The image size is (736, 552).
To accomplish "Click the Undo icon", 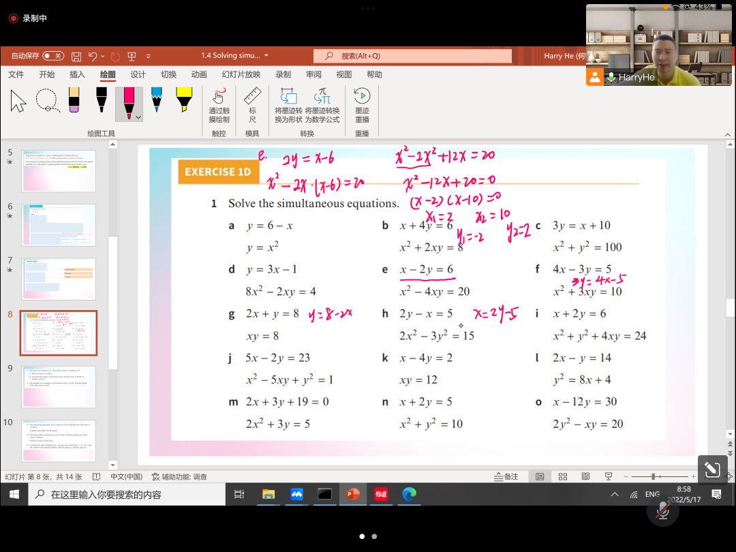I will coord(93,57).
